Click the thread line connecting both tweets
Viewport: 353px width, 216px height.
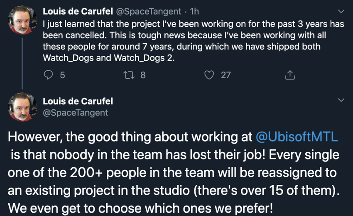click(22, 62)
